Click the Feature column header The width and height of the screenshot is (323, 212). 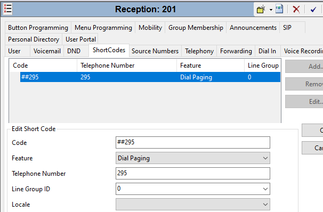pyautogui.click(x=211, y=66)
